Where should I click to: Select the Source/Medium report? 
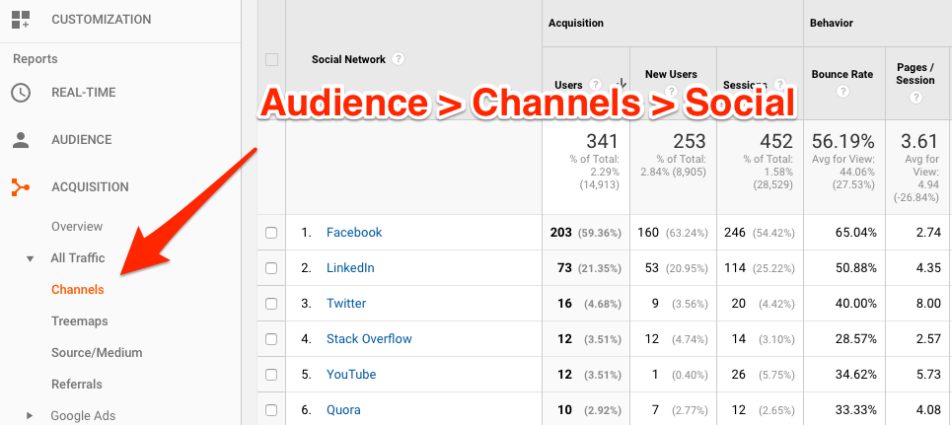(97, 353)
